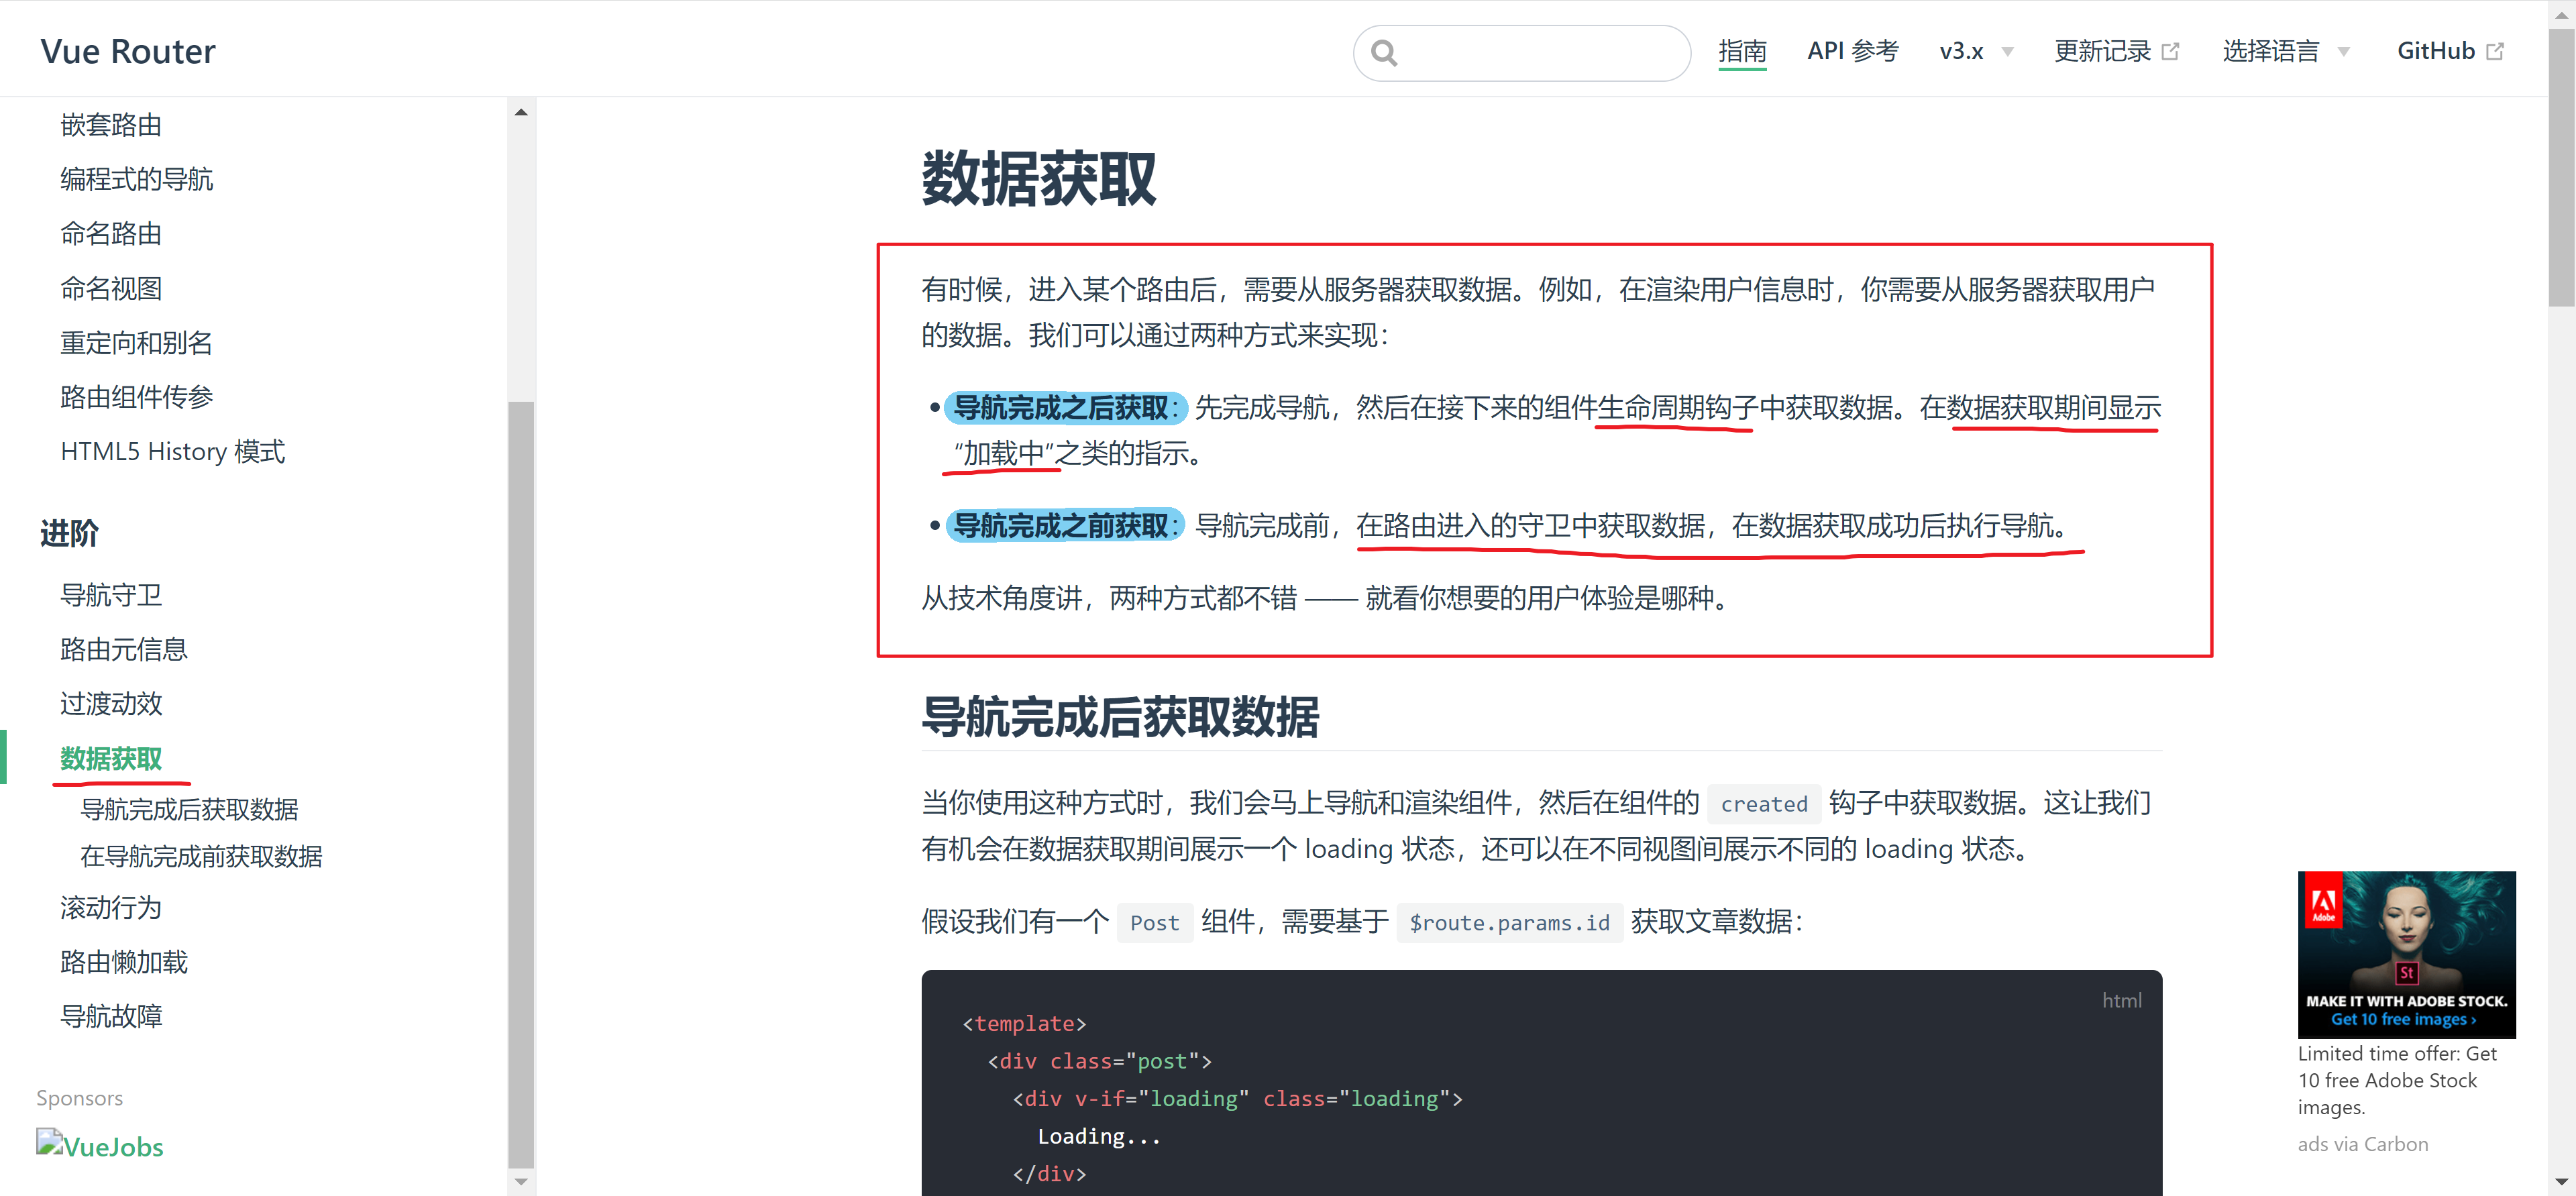Click 生命周期钩子 link in text
This screenshot has width=2576, height=1196.
pyautogui.click(x=1677, y=408)
